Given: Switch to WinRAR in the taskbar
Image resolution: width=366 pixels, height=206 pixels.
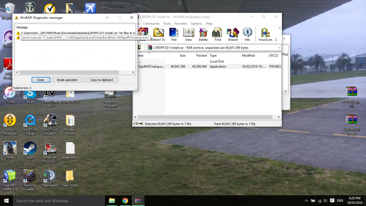Looking at the screenshot, I should click(138, 201).
